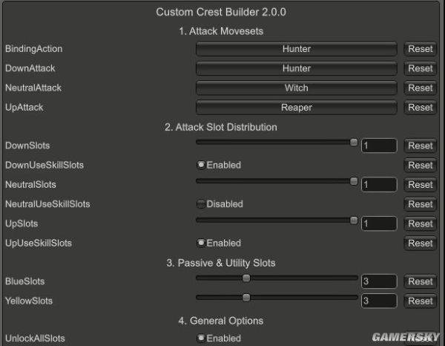Click the BlueSlots slider track
The height and width of the screenshot is (346, 445).
point(297,278)
